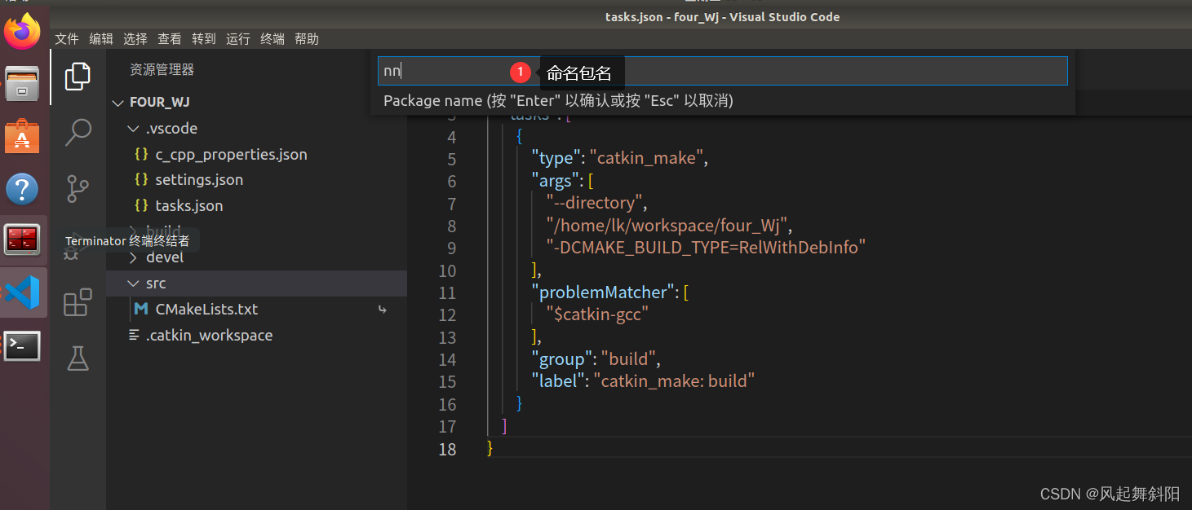Open the 选择 menu

[x=135, y=38]
